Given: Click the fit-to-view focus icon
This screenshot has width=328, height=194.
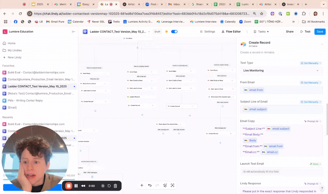Looking at the screenshot, I should click(x=173, y=185).
